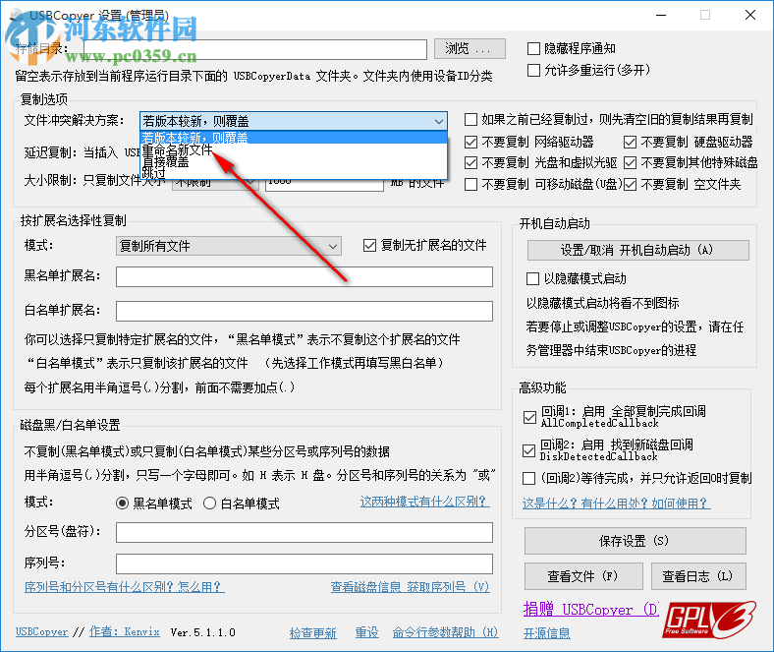Open the conflict resolution dropdown arrow
This screenshot has width=774, height=652.
pos(438,121)
